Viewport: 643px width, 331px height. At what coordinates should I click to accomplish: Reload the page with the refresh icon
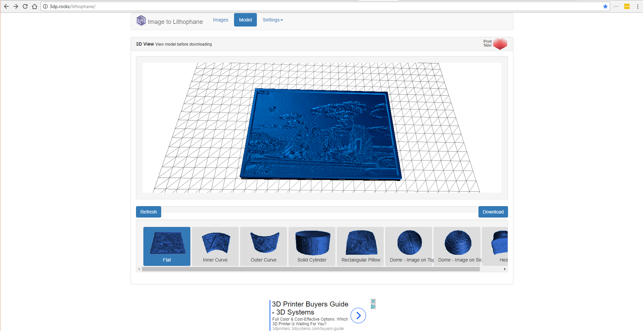25,6
